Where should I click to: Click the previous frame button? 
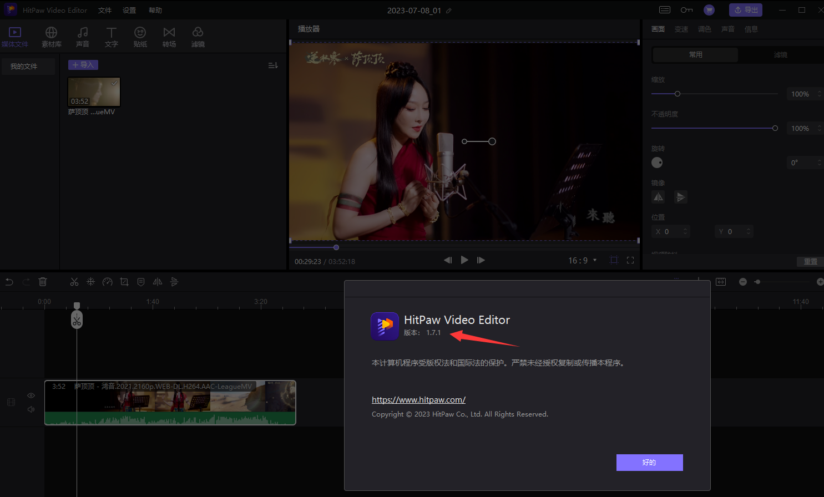click(448, 260)
